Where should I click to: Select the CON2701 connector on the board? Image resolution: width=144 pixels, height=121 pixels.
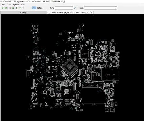(x=110, y=74)
